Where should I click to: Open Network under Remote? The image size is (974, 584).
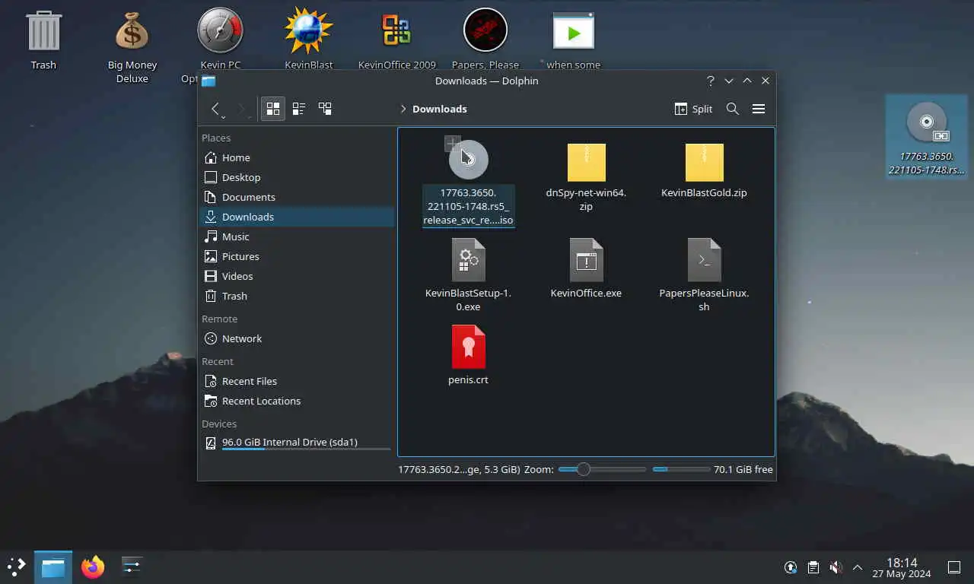point(296,338)
